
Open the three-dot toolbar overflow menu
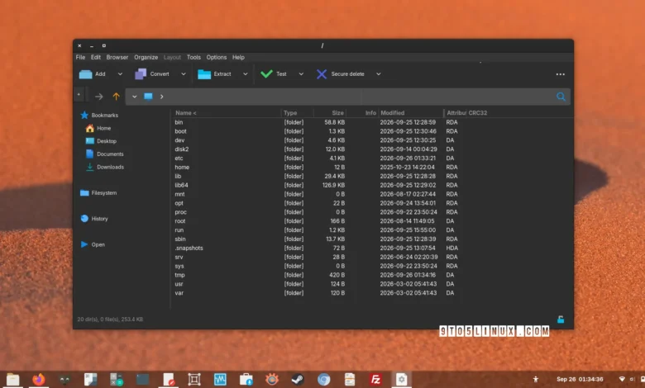(x=561, y=74)
